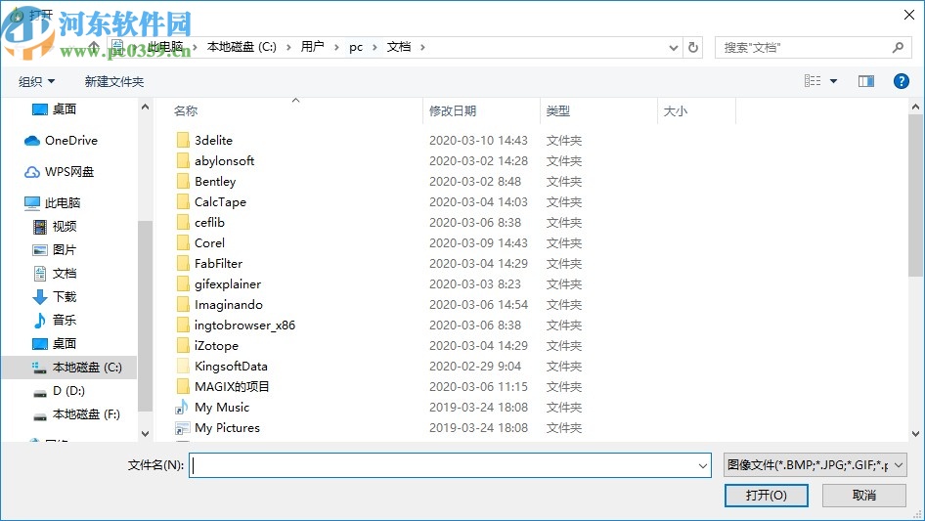Select 文档 in the breadcrumb path
This screenshot has height=521, width=925.
click(x=399, y=47)
